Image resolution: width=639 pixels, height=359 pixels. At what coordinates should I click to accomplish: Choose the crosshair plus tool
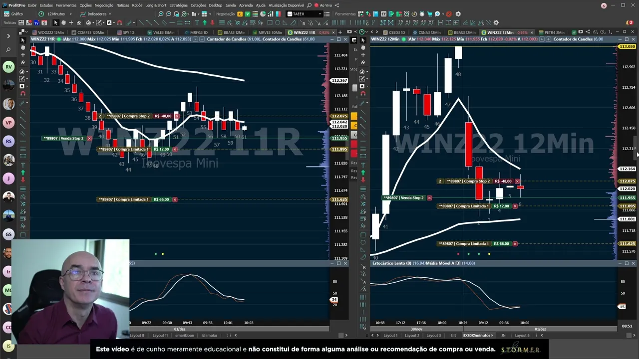[71, 22]
